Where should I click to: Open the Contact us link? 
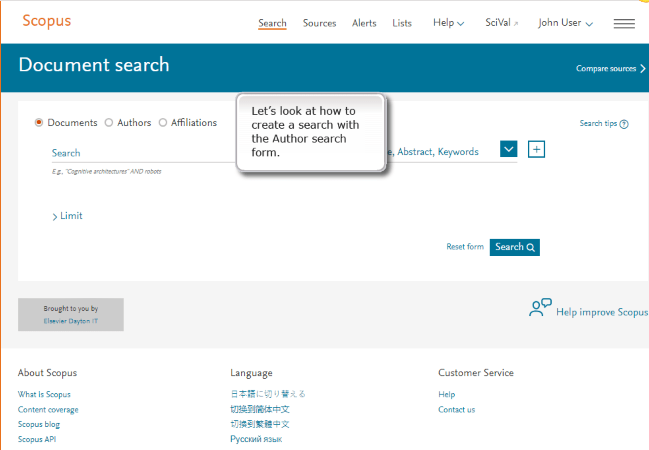tap(456, 409)
